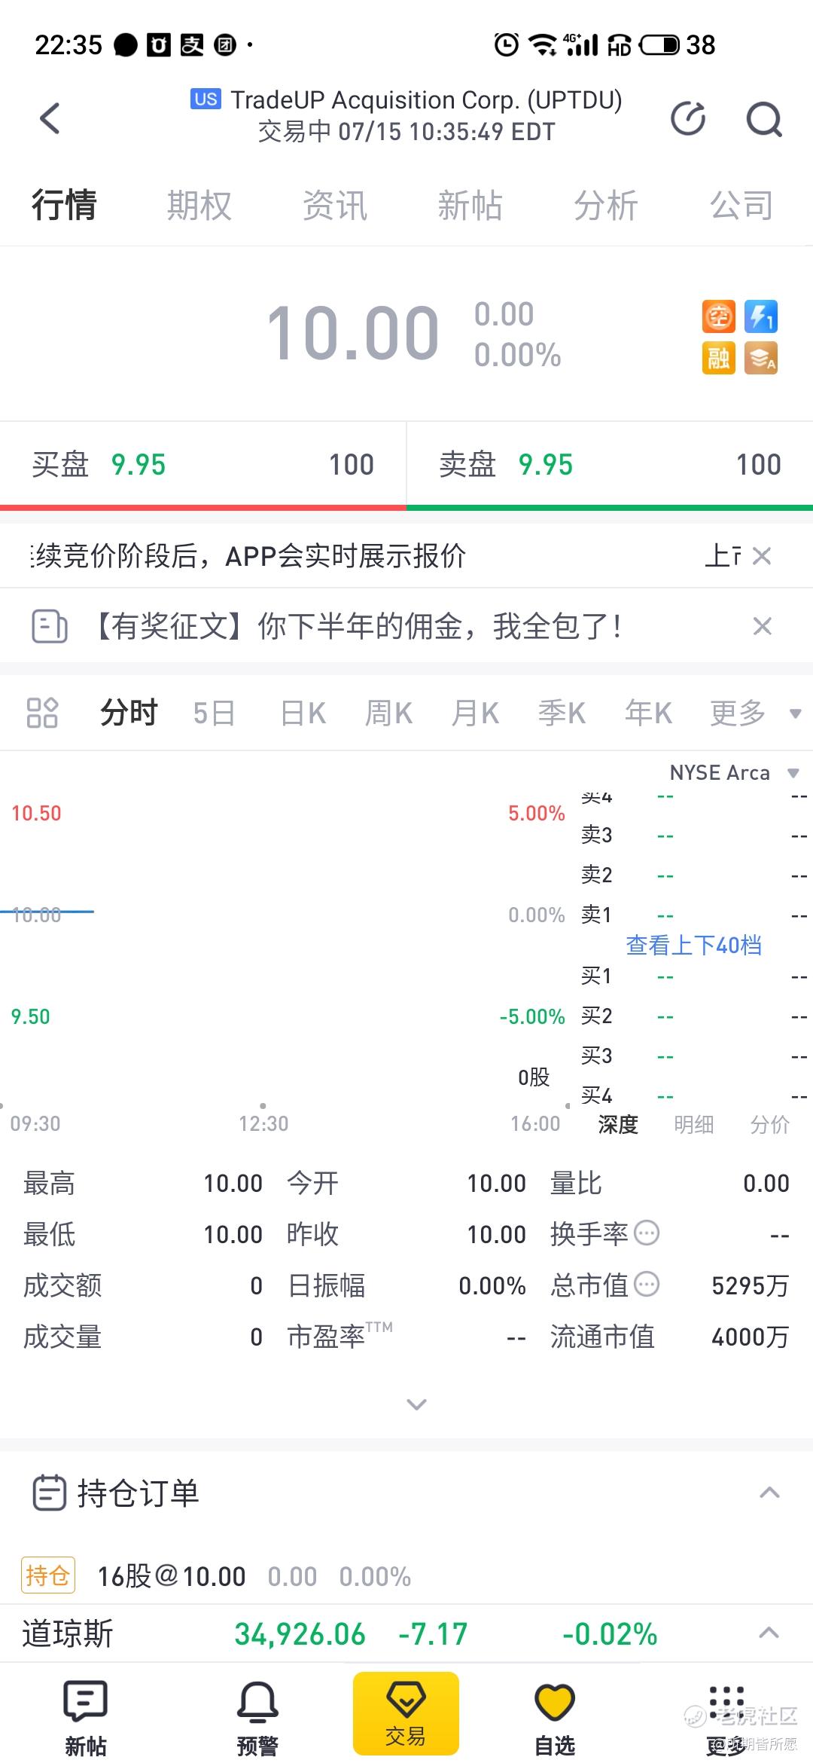
Task: Select the 月K chart period
Action: point(475,713)
